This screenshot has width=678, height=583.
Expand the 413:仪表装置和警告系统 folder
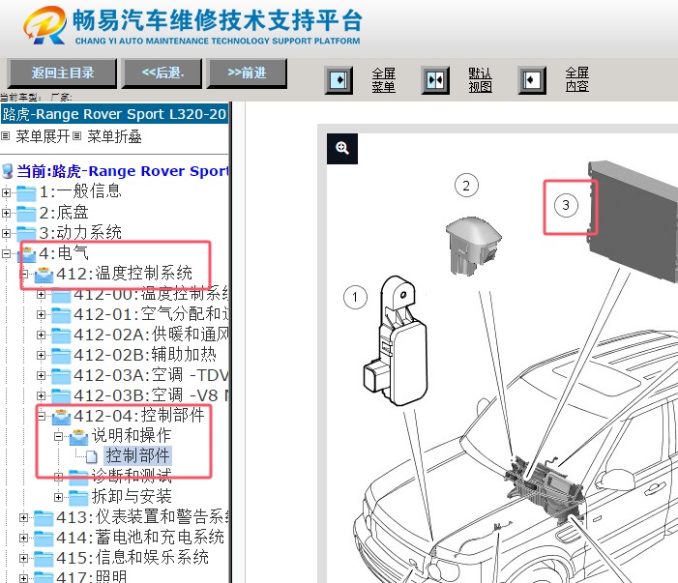tap(24, 518)
